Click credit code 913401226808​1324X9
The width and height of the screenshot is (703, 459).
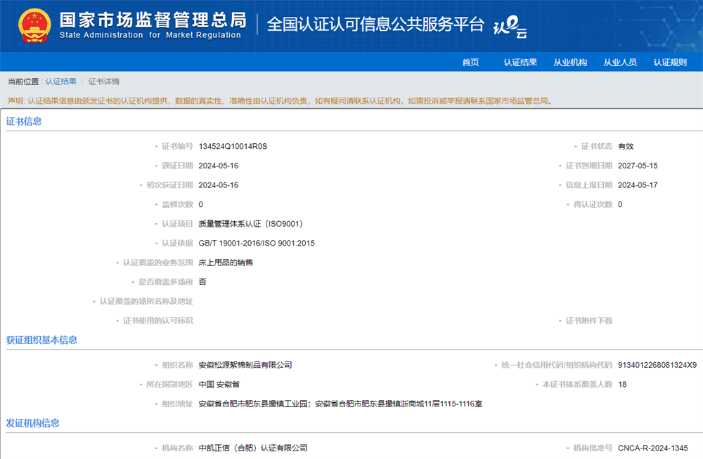657,365
